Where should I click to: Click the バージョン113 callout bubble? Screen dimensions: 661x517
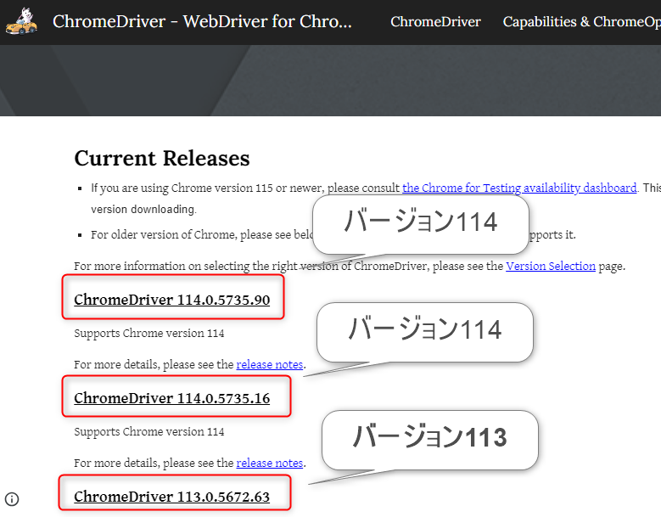pos(429,438)
